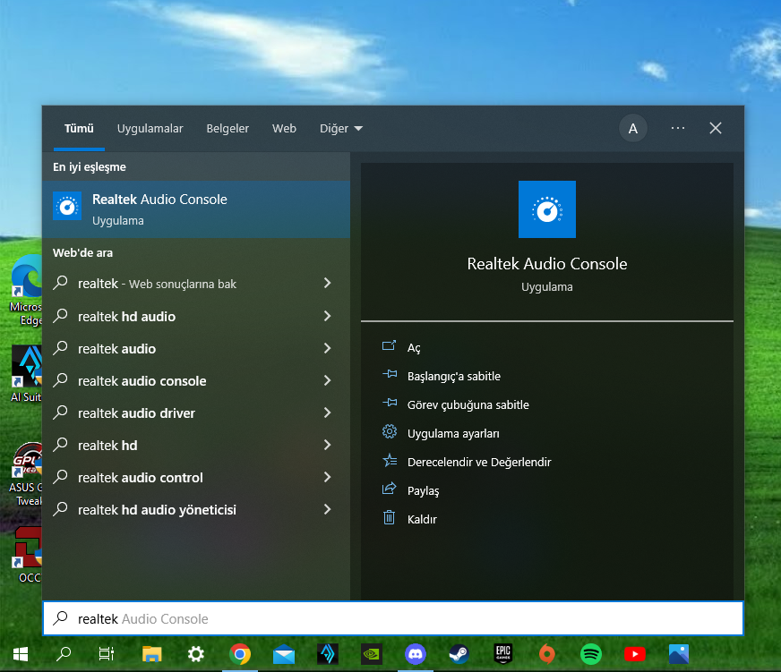
Task: Switch to the Uygulamalar tab
Action: coord(150,129)
